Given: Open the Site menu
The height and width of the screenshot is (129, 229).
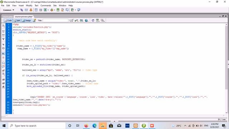Looking at the screenshot, I should (55, 5).
